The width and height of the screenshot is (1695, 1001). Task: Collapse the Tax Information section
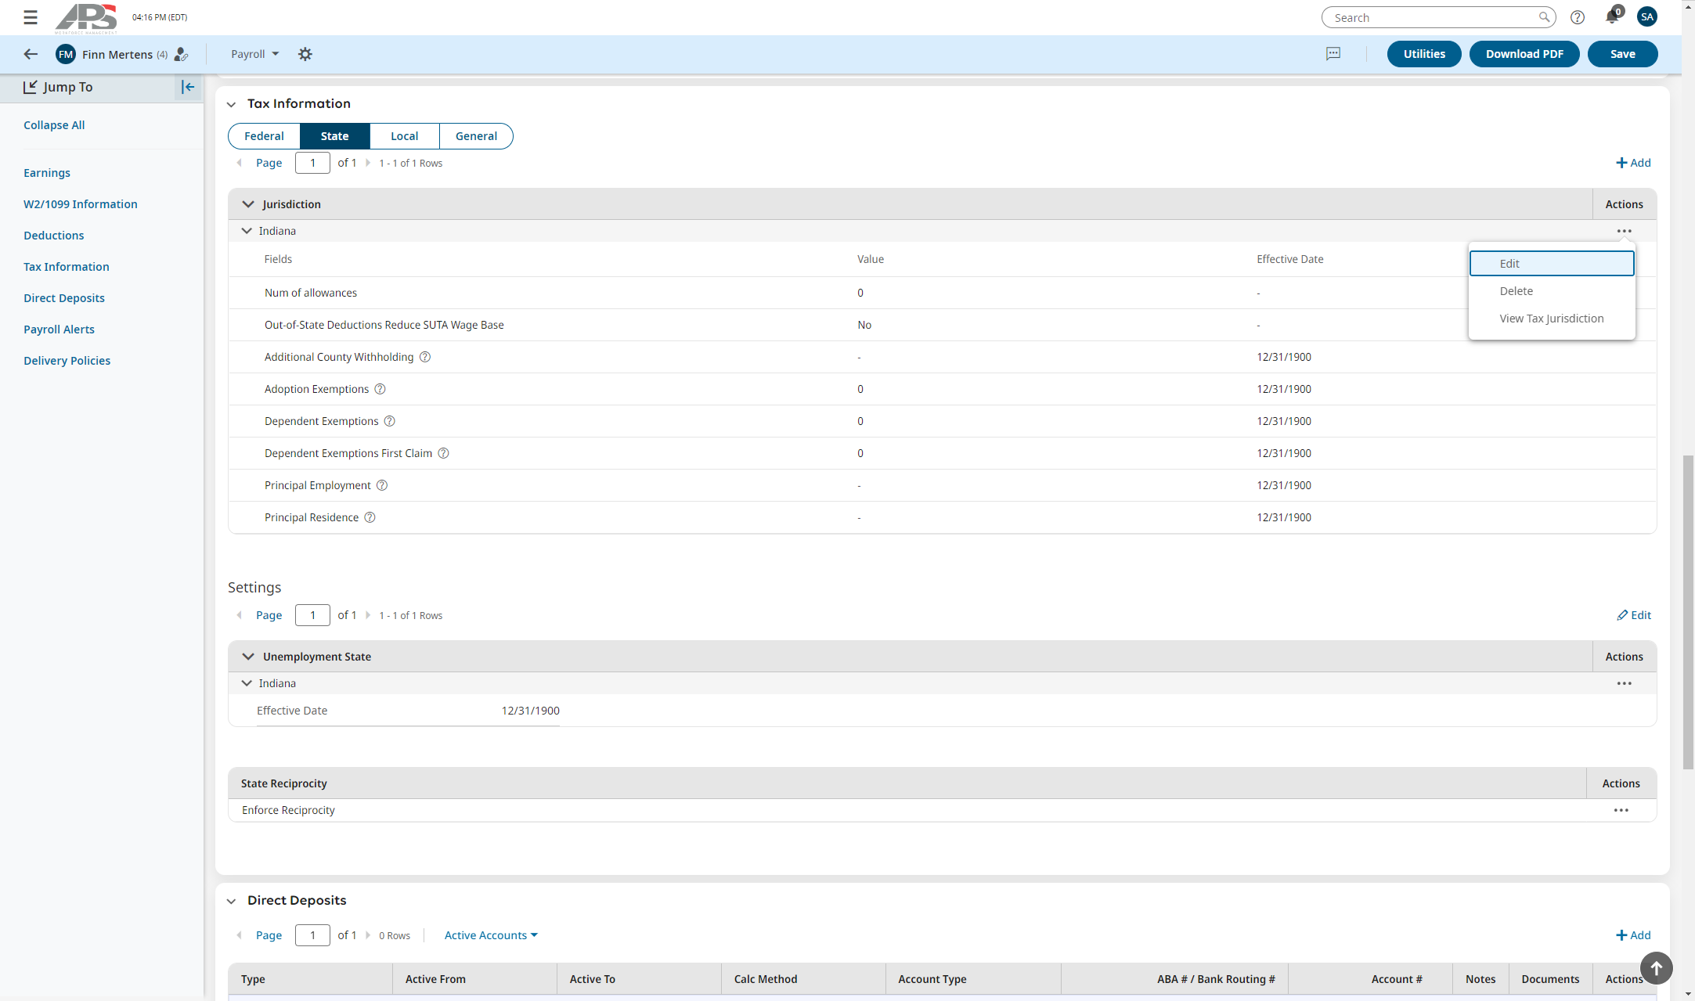coord(231,104)
